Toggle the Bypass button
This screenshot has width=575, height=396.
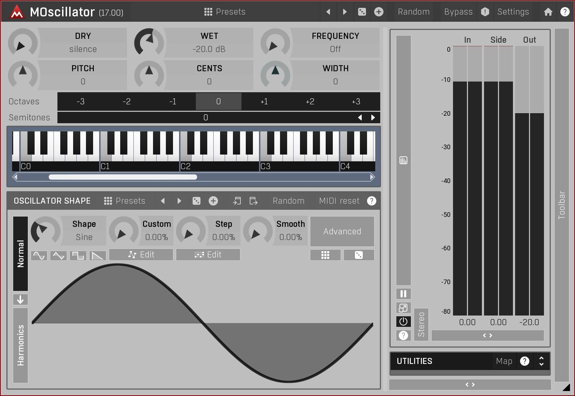pyautogui.click(x=458, y=12)
